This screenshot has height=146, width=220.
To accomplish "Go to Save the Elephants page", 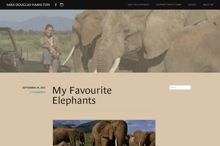I will [x=138, y=5].
